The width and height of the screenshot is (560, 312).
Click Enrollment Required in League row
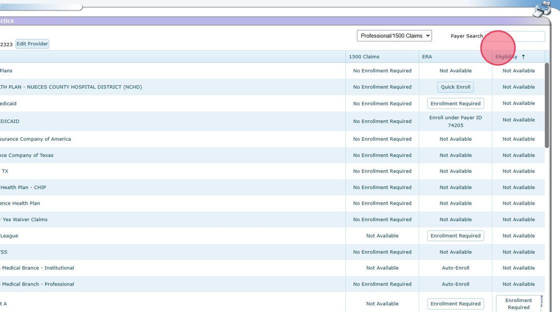click(455, 236)
